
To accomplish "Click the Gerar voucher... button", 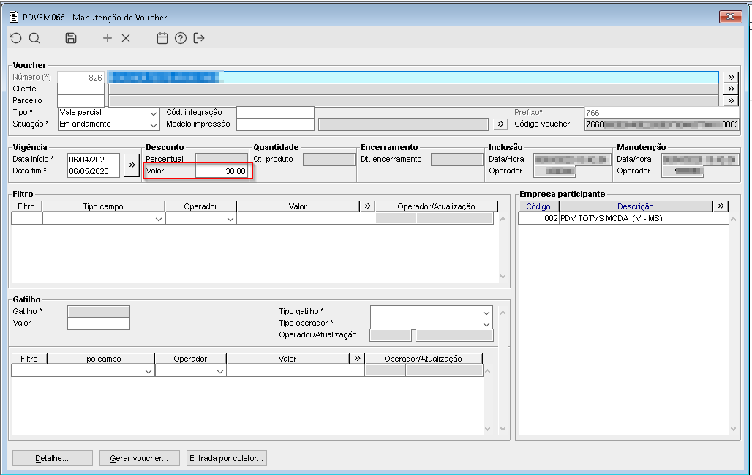I will pyautogui.click(x=139, y=458).
